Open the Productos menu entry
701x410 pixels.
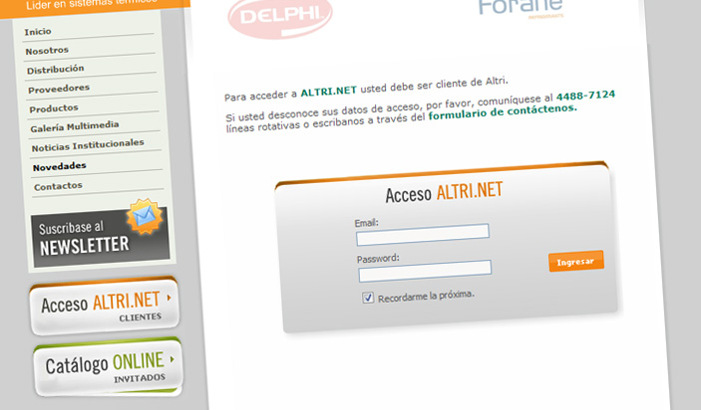(x=54, y=108)
